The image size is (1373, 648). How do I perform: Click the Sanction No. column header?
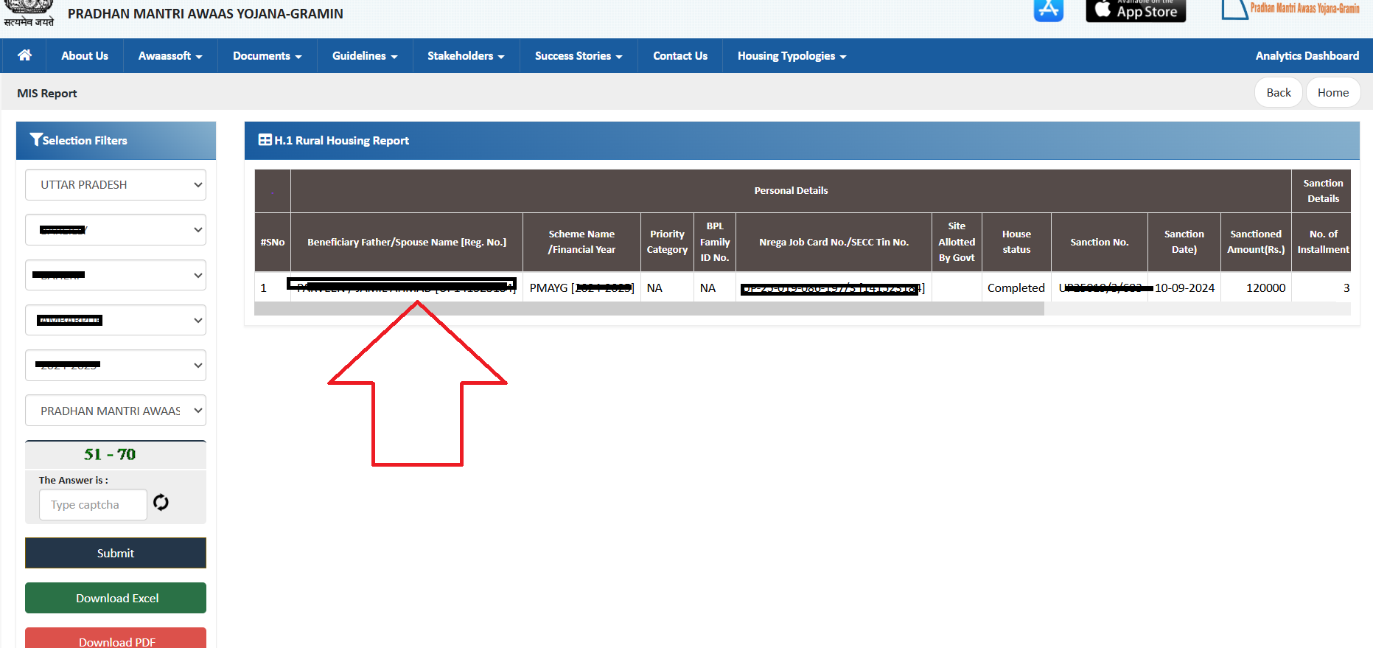pos(1100,242)
